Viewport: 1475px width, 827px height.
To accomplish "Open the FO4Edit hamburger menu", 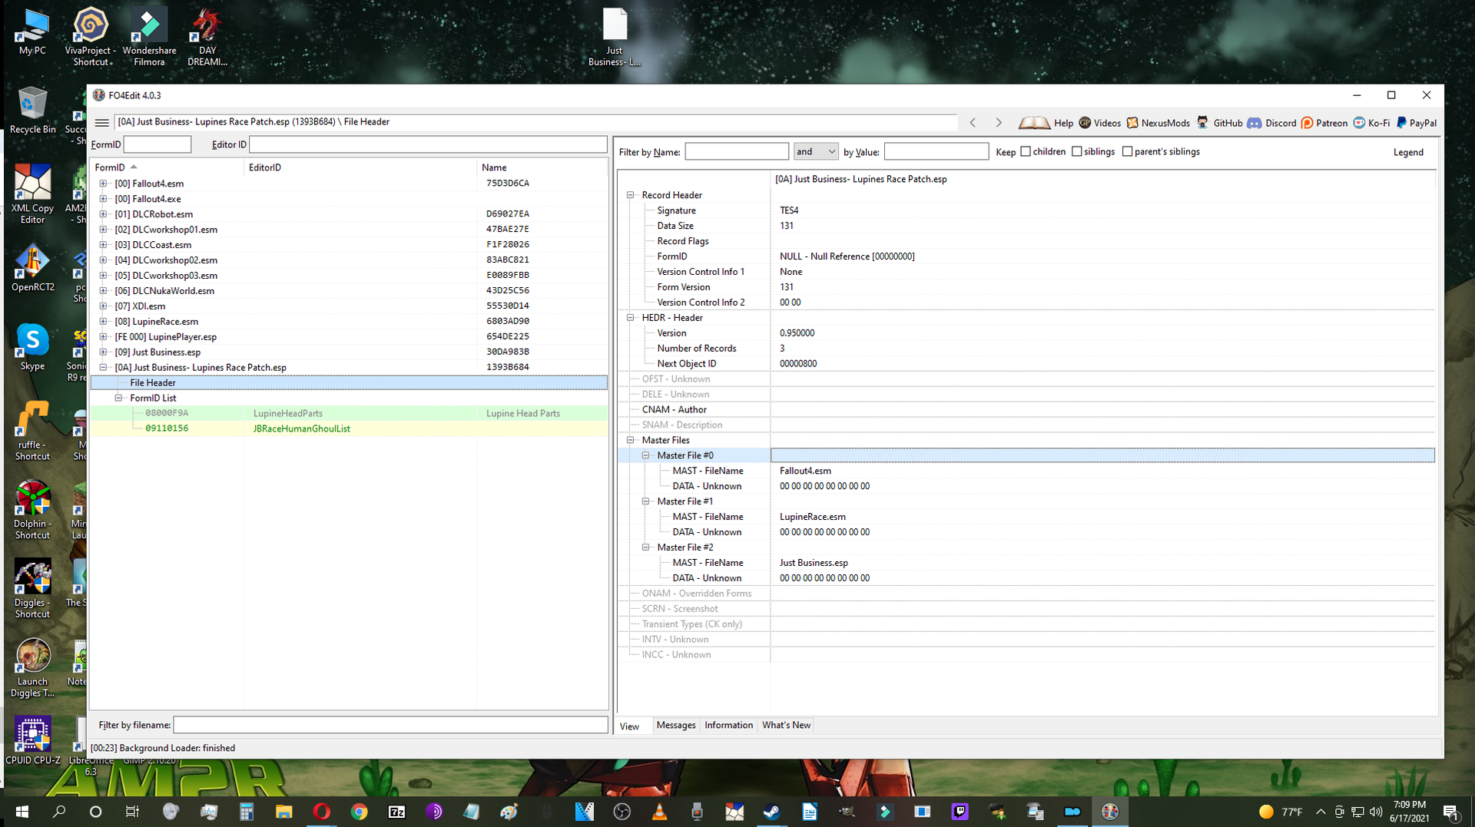I will [101, 122].
